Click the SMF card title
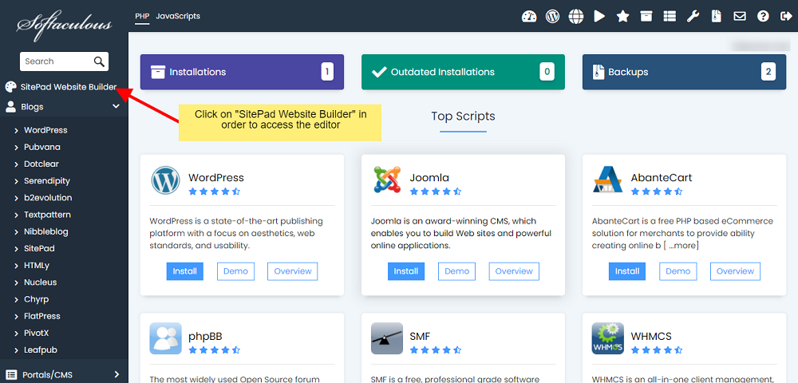The width and height of the screenshot is (798, 383). pyautogui.click(x=420, y=336)
